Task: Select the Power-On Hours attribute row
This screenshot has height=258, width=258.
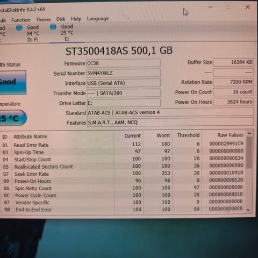Action: pos(123,181)
